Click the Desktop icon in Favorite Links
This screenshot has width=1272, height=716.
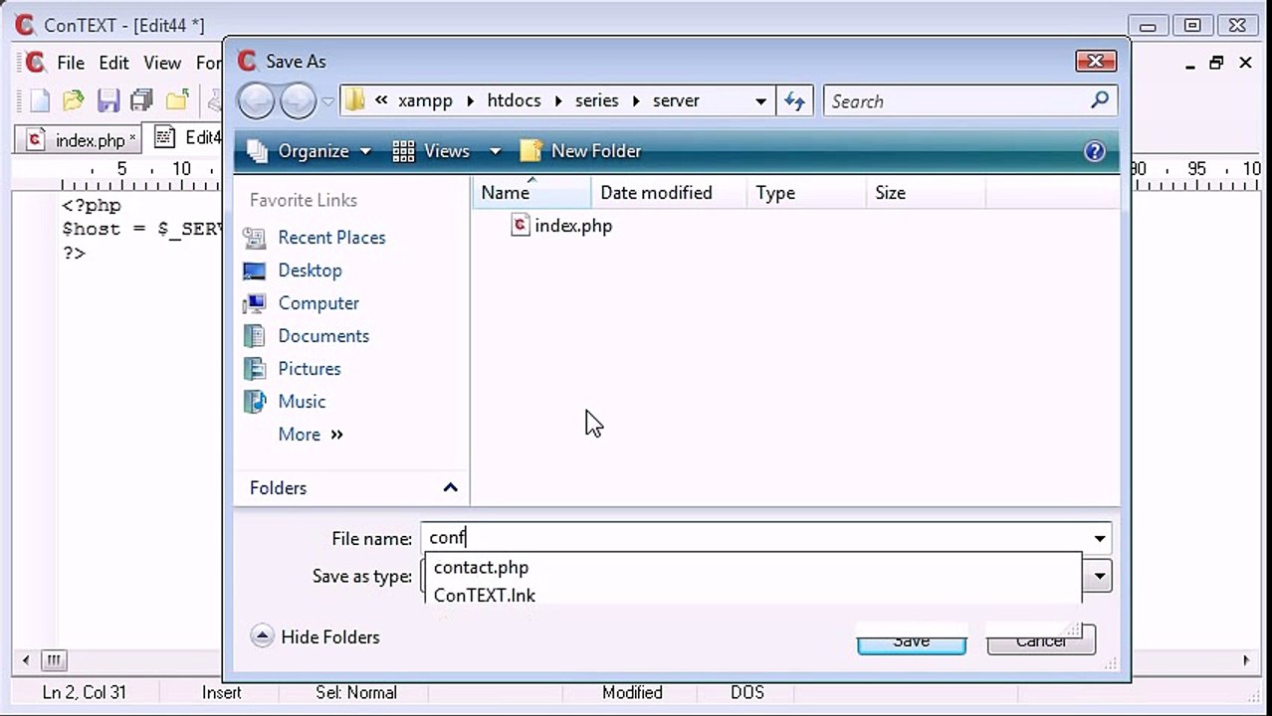(x=255, y=270)
